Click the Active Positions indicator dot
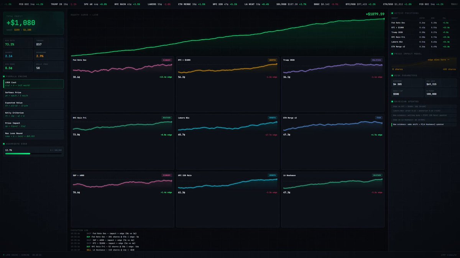The image size is (460, 258). (392, 13)
